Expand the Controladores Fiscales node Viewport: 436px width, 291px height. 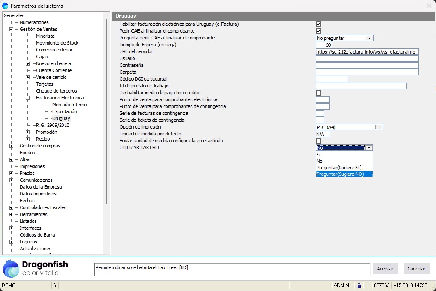[11, 208]
